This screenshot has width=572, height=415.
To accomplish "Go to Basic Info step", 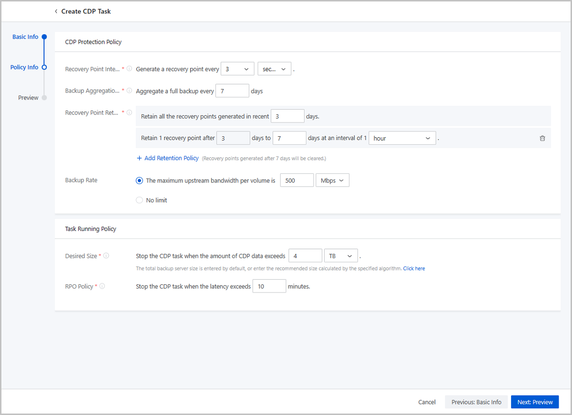I will click(26, 37).
